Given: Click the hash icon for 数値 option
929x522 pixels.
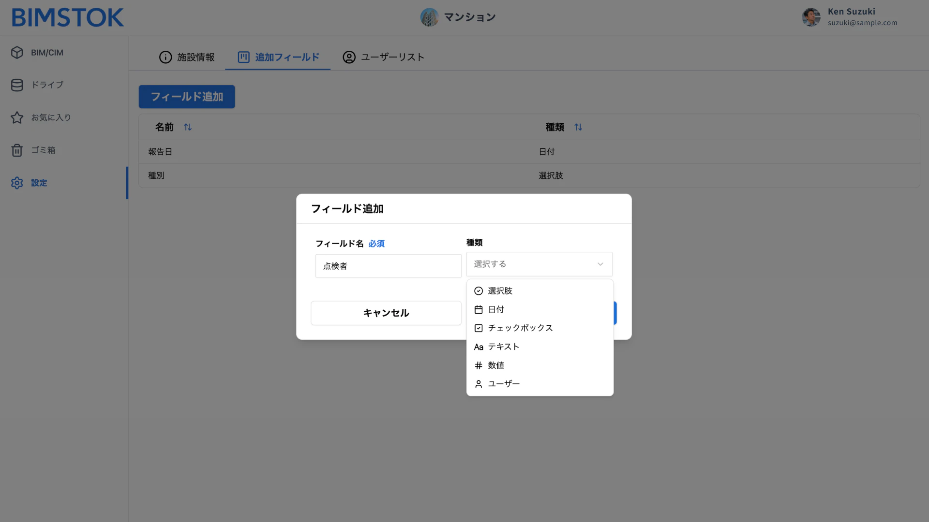Looking at the screenshot, I should tap(479, 365).
